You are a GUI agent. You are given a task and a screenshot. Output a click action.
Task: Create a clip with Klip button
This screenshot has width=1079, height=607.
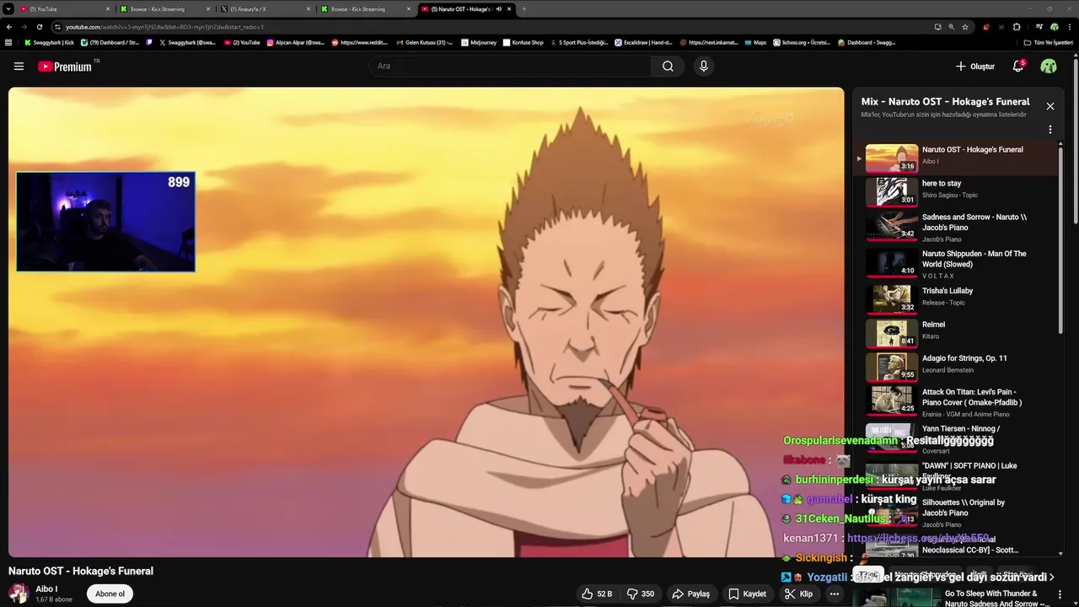798,594
